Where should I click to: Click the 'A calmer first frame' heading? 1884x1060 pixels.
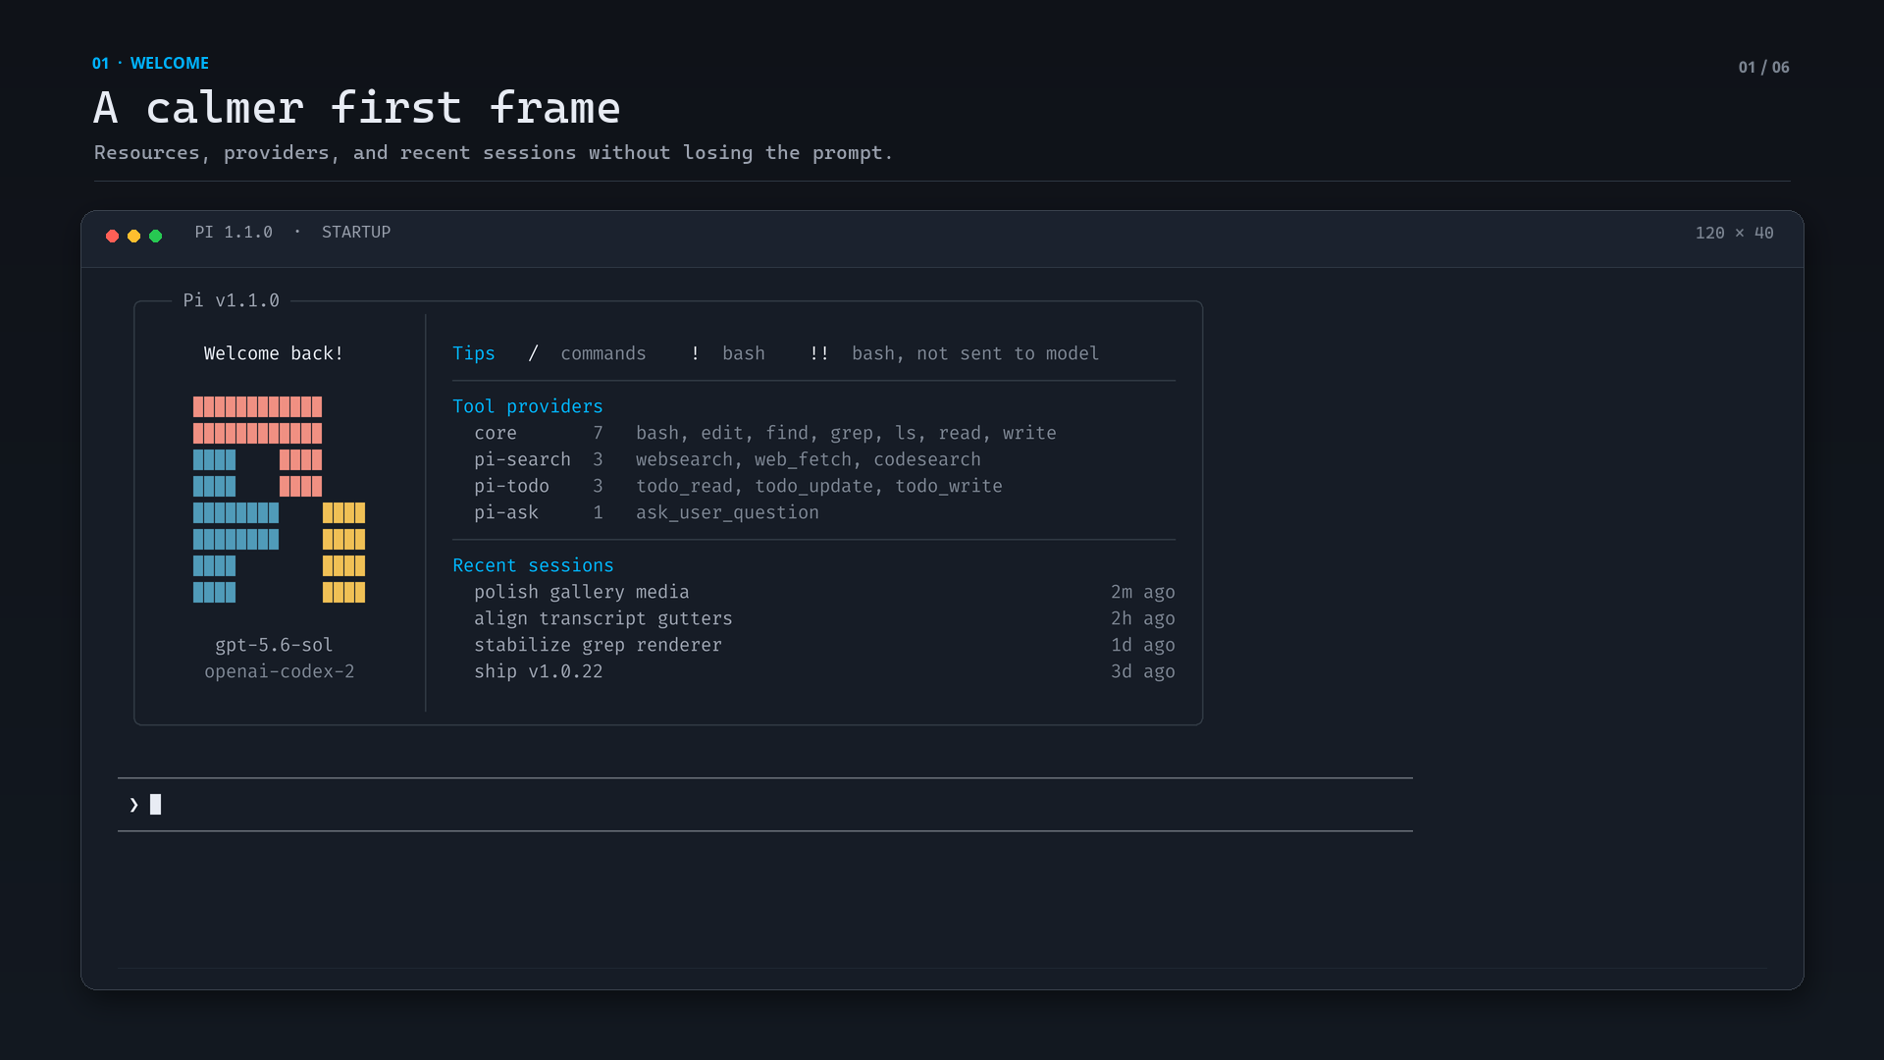[357, 107]
